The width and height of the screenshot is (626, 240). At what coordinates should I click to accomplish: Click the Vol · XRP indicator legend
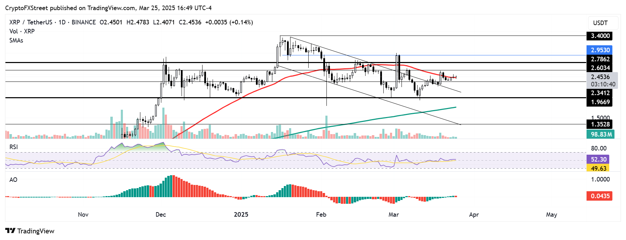pyautogui.click(x=22, y=31)
